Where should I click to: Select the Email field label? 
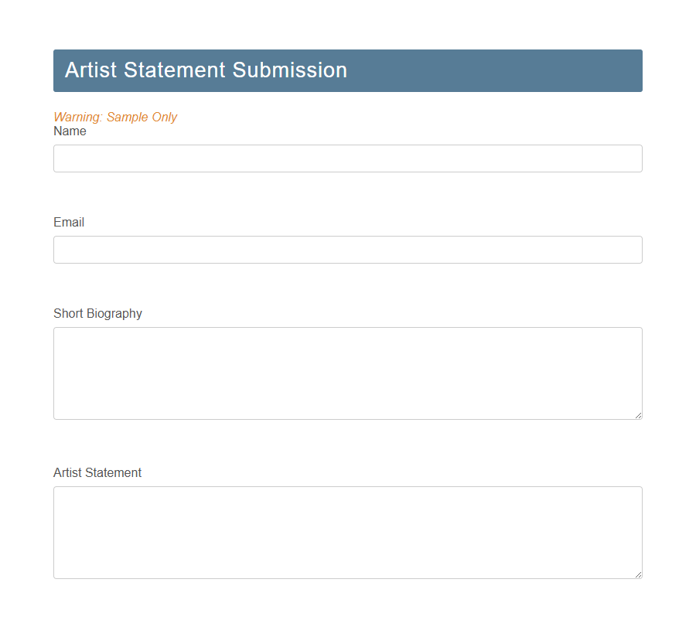(68, 222)
